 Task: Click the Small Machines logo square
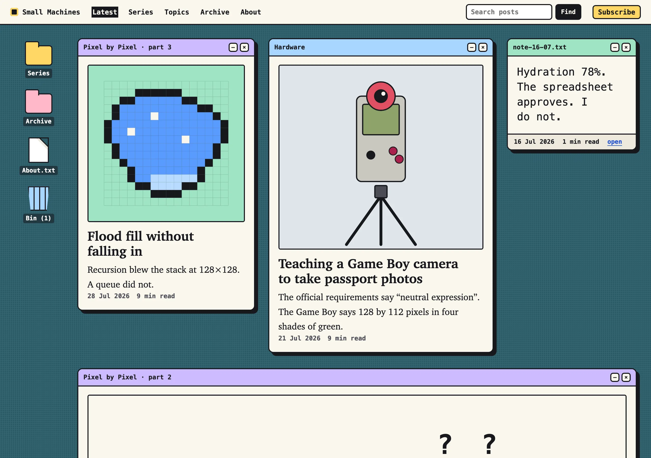coord(14,12)
